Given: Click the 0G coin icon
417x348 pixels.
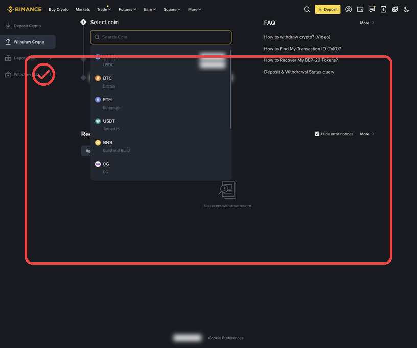Looking at the screenshot, I should (98, 164).
